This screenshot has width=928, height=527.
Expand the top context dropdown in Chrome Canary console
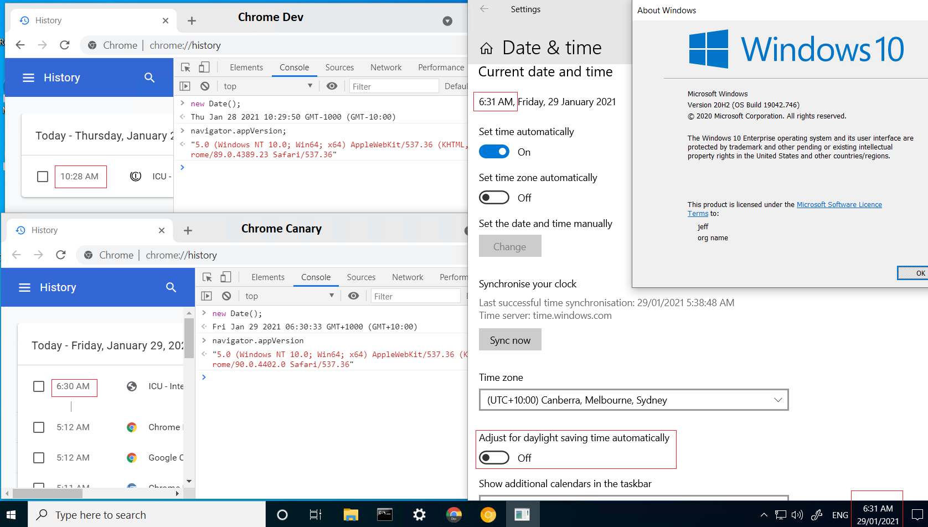pyautogui.click(x=290, y=296)
